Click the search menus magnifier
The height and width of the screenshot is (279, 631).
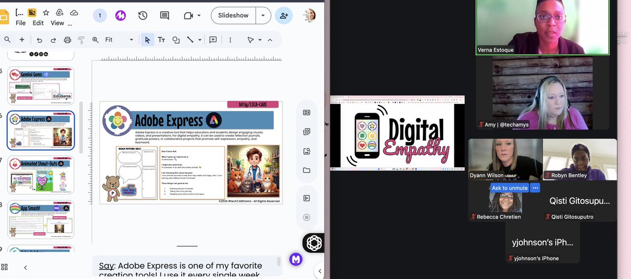(7, 39)
